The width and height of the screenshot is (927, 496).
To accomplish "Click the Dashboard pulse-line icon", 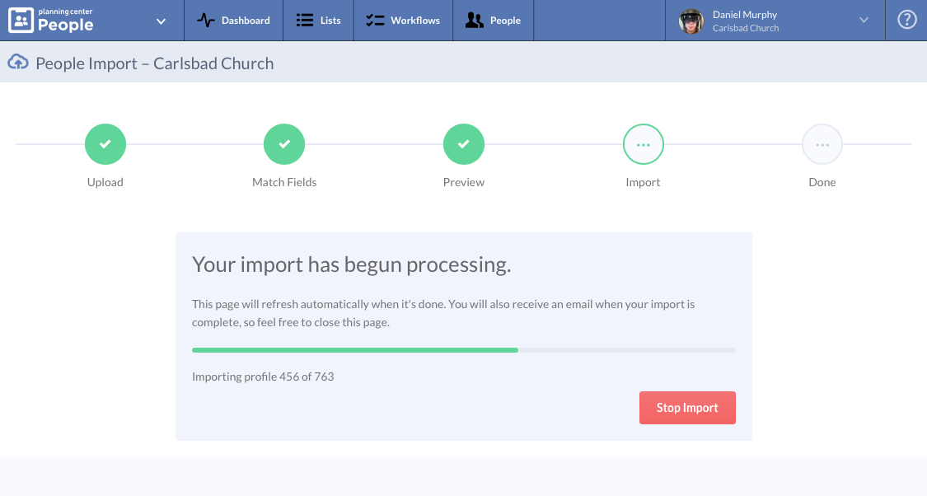I will 206,21.
